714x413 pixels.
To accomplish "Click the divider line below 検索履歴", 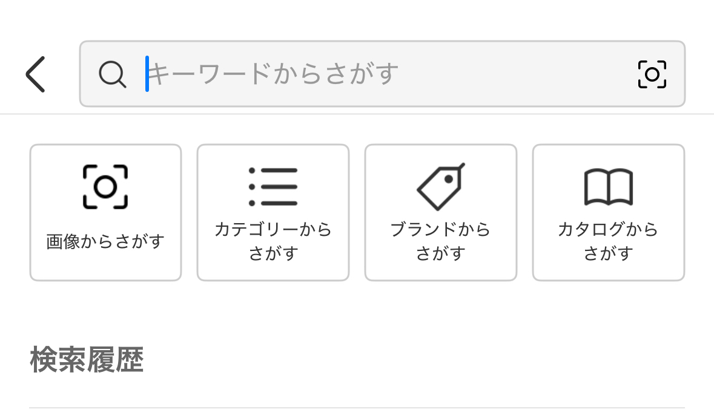I will (x=357, y=408).
